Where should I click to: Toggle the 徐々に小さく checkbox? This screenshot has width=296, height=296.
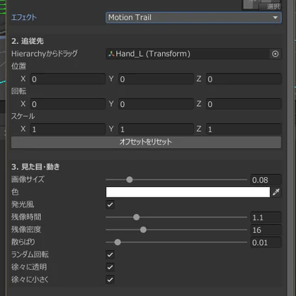click(110, 280)
